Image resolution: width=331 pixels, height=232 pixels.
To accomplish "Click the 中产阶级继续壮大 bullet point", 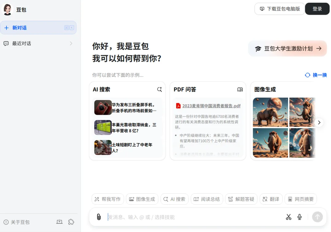I will coord(209,141).
